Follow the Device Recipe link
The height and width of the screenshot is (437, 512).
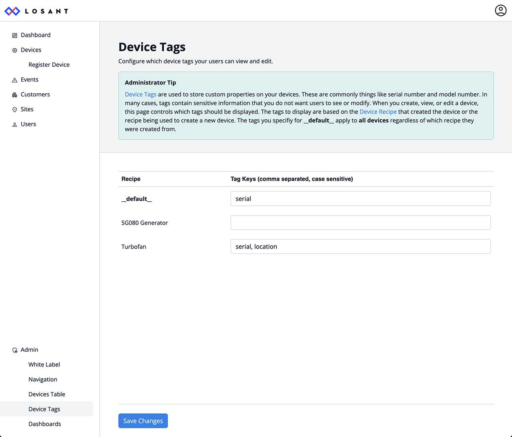coord(378,112)
